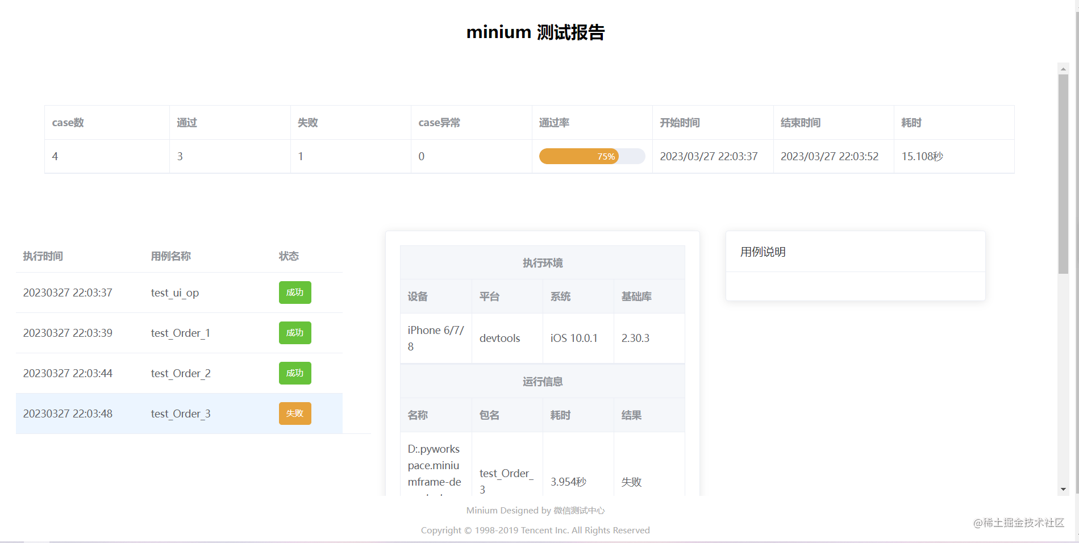Click the test_Order_3 package name cell
This screenshot has height=543, width=1079.
tap(507, 482)
